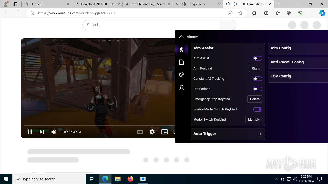This screenshot has width=328, height=184.
Task: Close the Untitled tab
Action: coord(68,4)
